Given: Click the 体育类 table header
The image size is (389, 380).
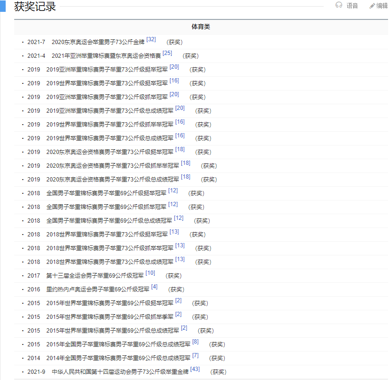Looking at the screenshot, I should point(201,27).
